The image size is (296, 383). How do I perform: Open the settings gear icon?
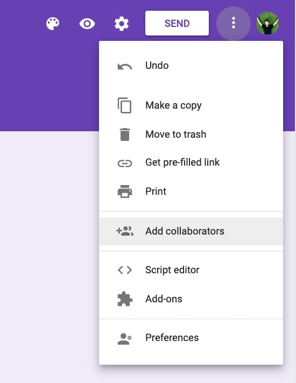coord(122,24)
